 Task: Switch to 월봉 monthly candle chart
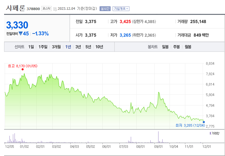click(188, 47)
